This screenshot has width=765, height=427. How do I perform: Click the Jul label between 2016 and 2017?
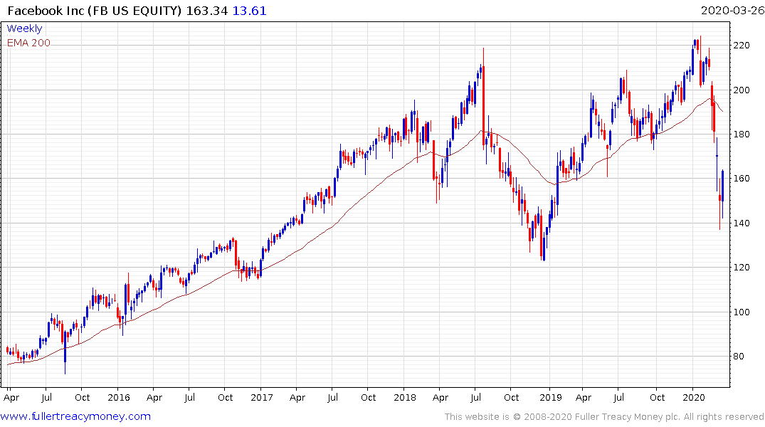pos(189,397)
